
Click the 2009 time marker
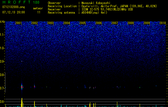point(147,23)
